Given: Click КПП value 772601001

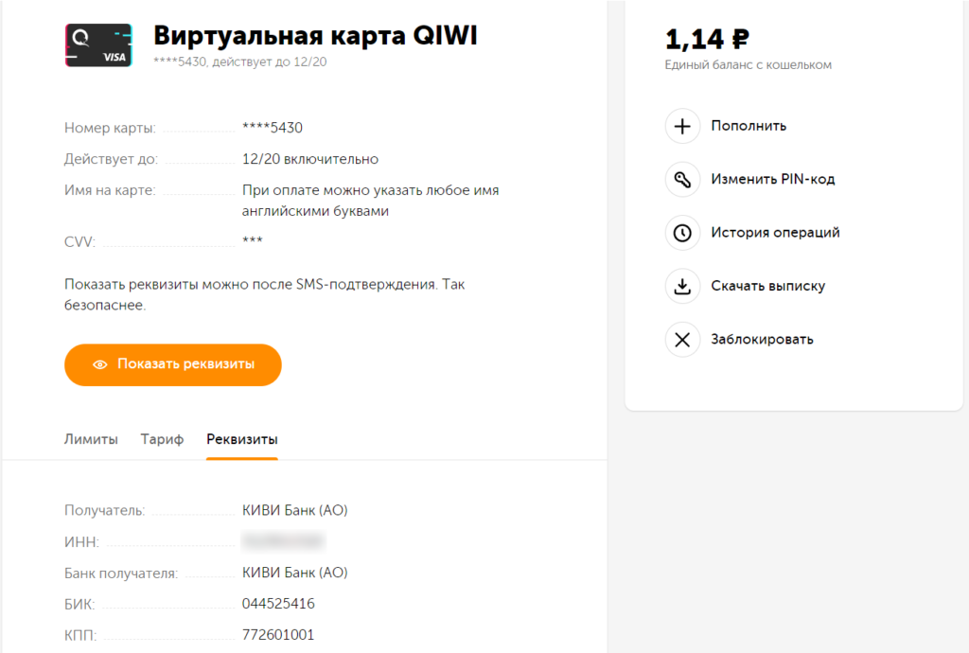Looking at the screenshot, I should (x=278, y=635).
